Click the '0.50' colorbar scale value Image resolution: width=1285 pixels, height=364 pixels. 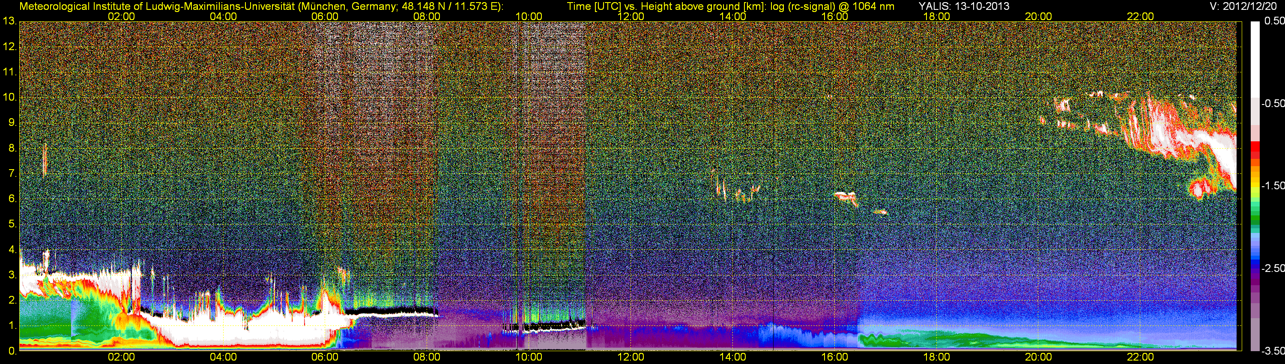pos(1274,21)
